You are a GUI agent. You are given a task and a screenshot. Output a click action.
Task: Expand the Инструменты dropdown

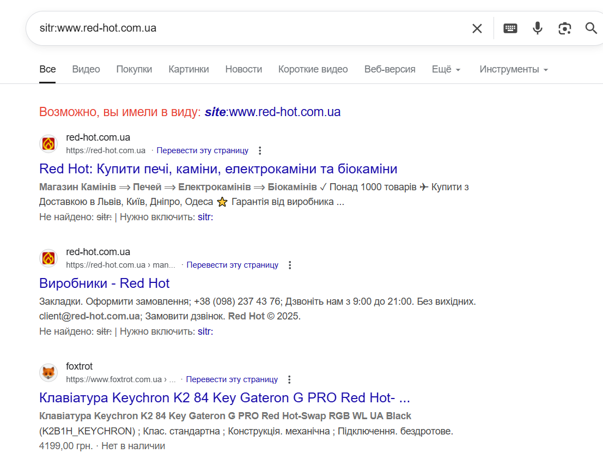[x=514, y=69]
